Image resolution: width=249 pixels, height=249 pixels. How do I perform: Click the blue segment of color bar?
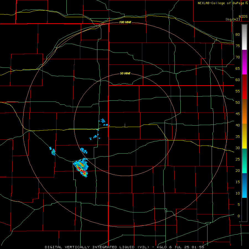244,185
